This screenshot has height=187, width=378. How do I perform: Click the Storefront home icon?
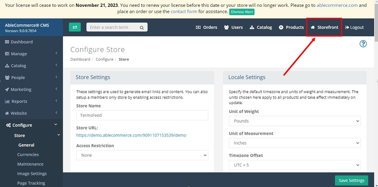click(x=313, y=27)
